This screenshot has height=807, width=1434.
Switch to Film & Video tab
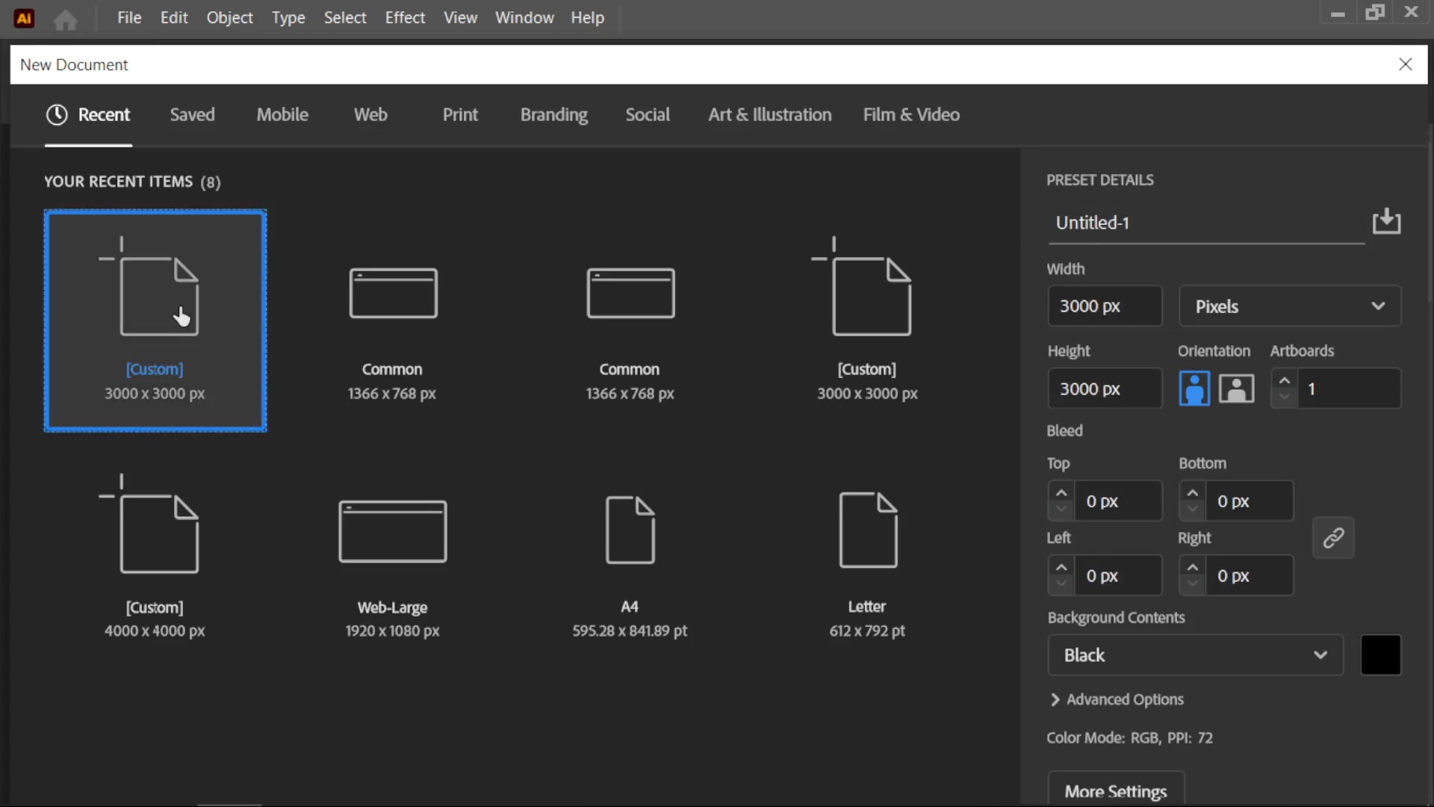[911, 114]
